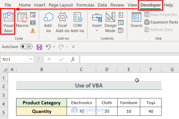Screen dimensions: 179x119
Task: Toggle the AutoSave switch
Action: pyautogui.click(x=26, y=47)
